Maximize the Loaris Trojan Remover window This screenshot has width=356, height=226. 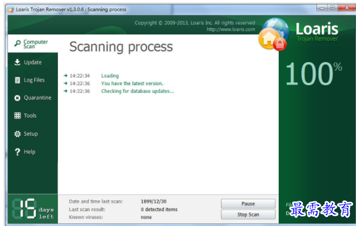coord(332,8)
